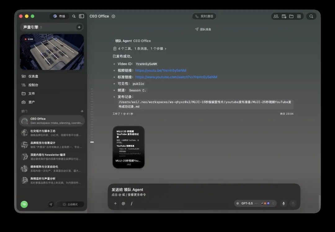Open CEO Office settings gear
The height and width of the screenshot is (232, 335).
114,16
